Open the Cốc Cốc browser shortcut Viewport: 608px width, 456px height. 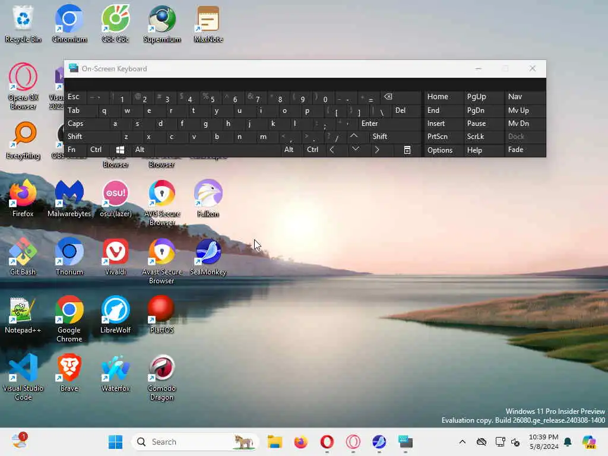click(115, 24)
